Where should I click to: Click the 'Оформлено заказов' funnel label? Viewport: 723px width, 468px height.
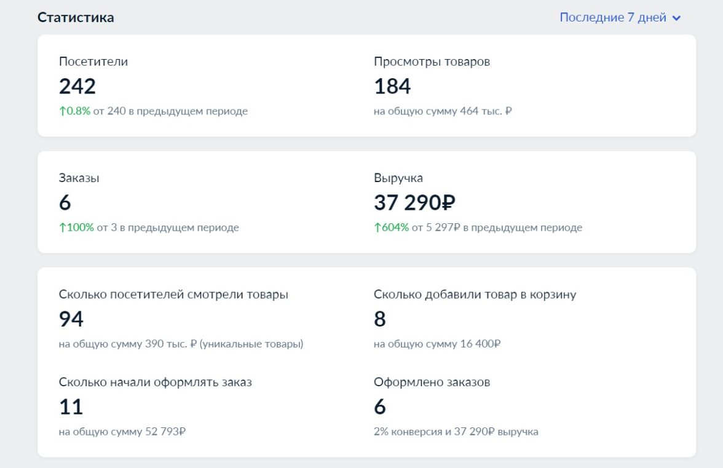432,382
